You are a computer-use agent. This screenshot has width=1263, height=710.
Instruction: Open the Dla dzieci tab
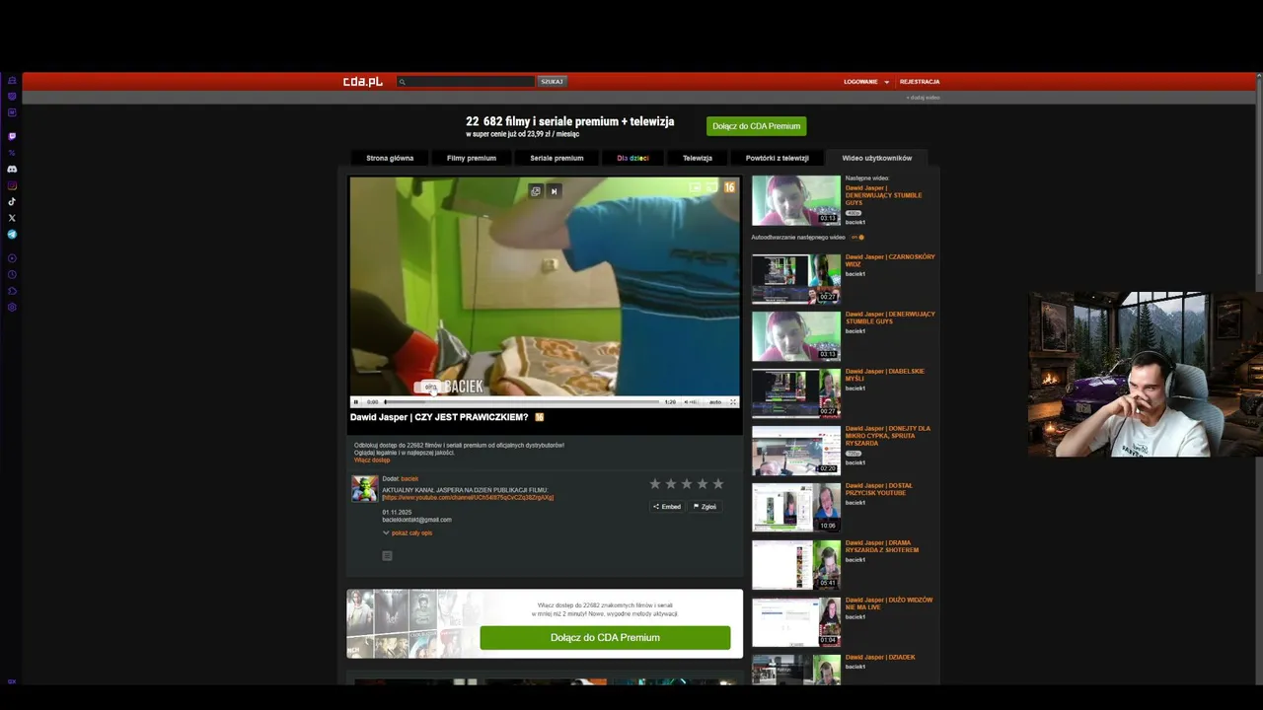[632, 158]
